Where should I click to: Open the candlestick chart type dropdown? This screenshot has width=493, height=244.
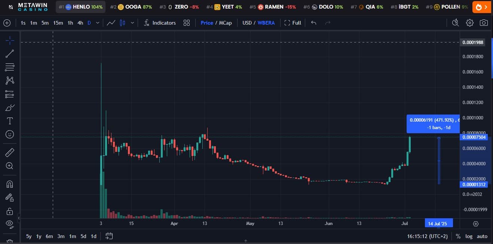[x=132, y=23]
